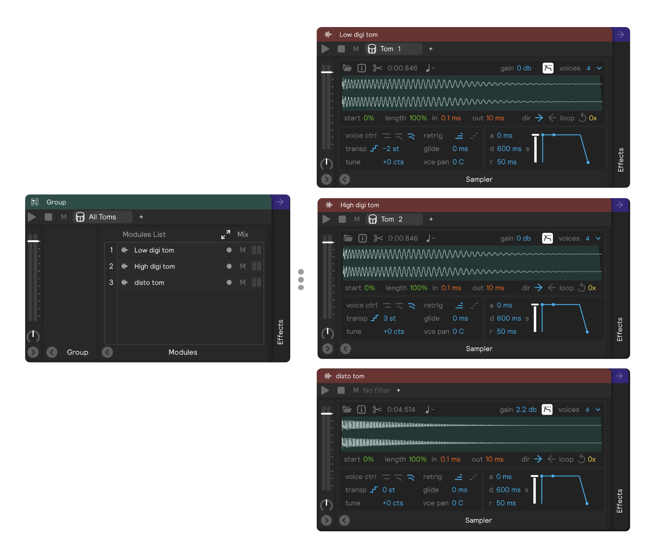Click the Low digi tom routing arrow
This screenshot has width=648, height=557.
coord(621,34)
